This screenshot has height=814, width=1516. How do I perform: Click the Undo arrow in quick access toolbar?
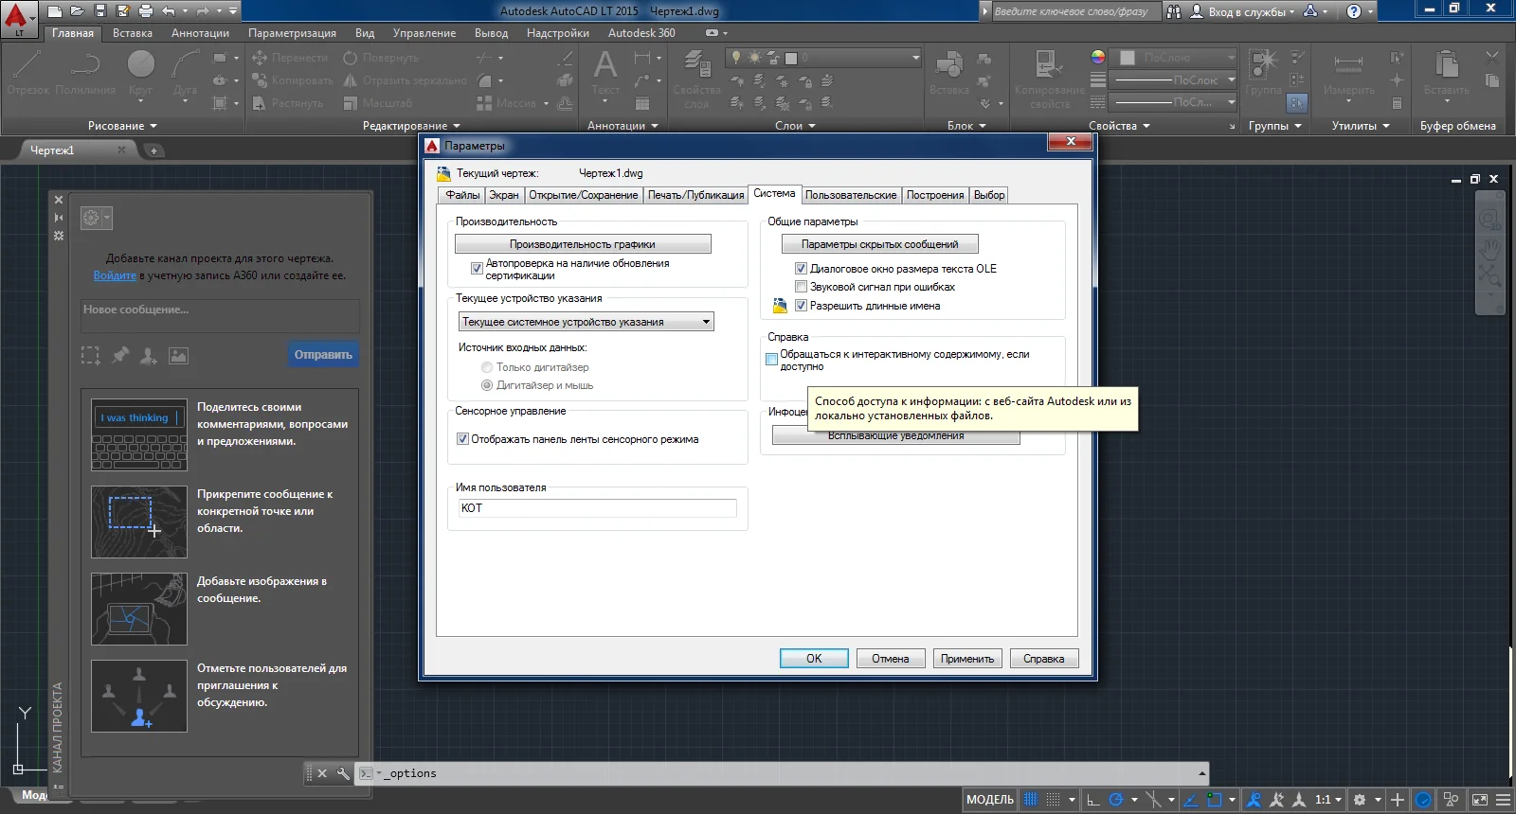(169, 11)
